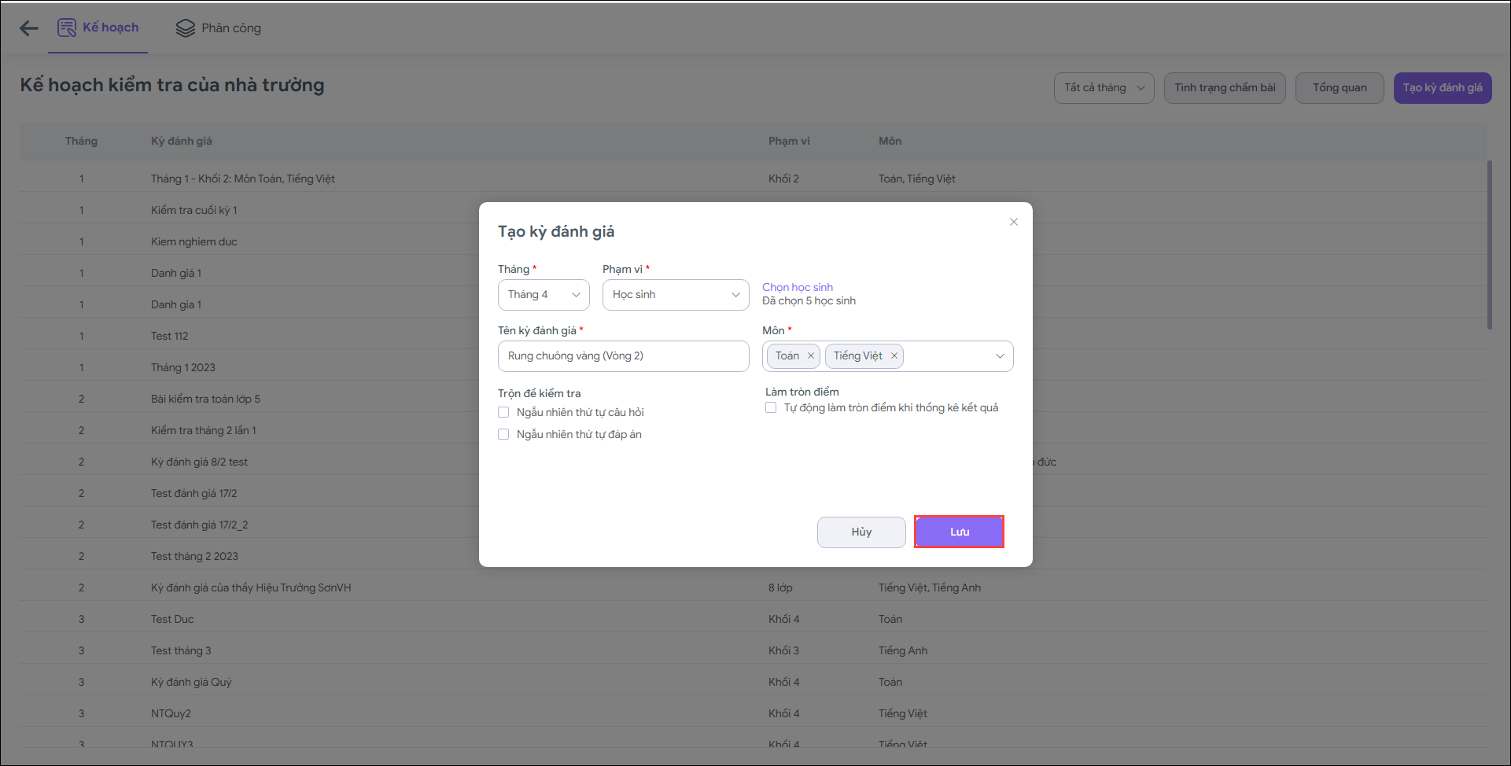Close the Tạo kỳ đánh giá dialog
The width and height of the screenshot is (1511, 766).
1014,222
